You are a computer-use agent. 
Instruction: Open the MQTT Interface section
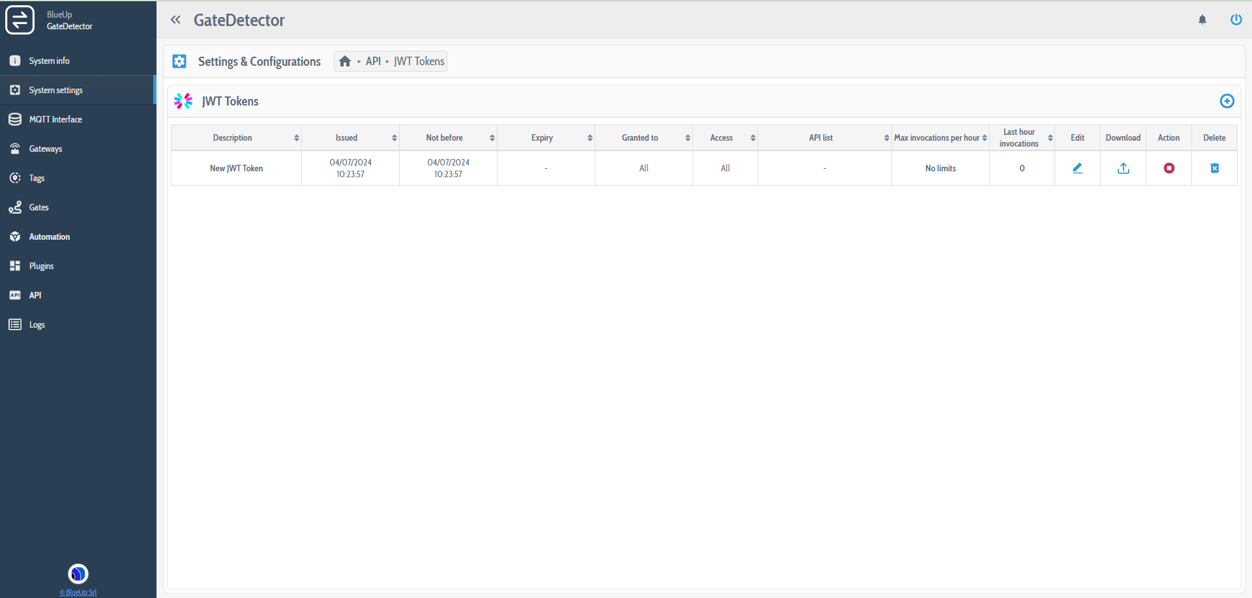click(x=55, y=119)
